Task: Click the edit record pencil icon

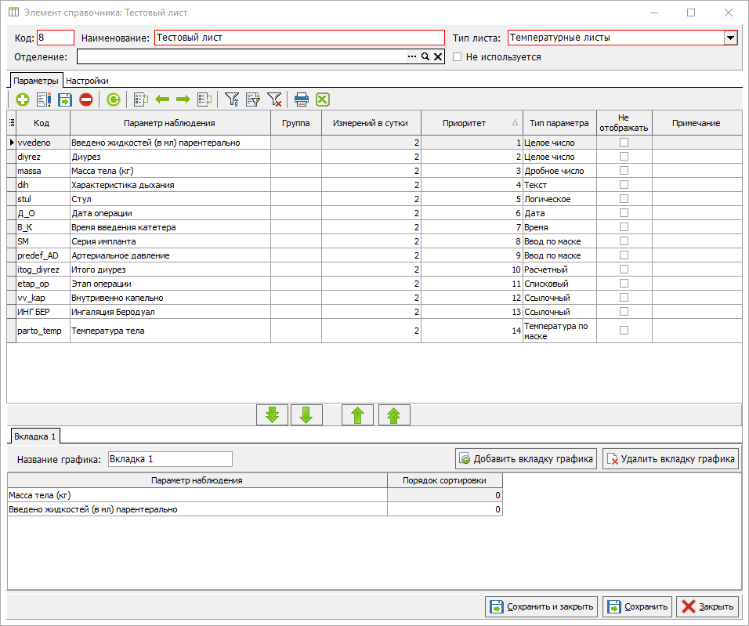Action: pyautogui.click(x=43, y=100)
